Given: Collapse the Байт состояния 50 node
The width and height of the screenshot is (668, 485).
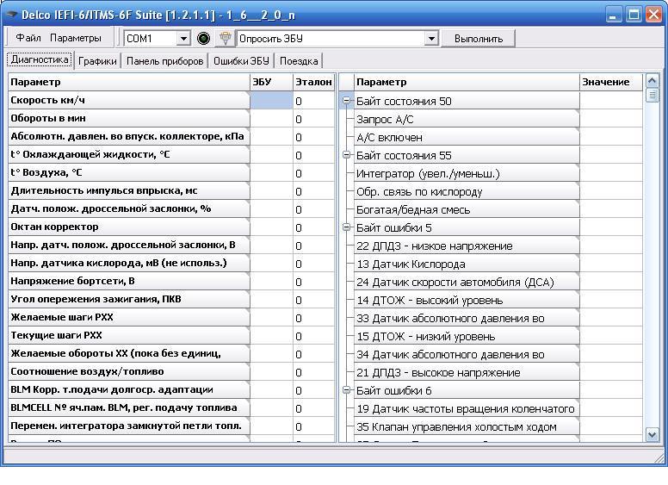Looking at the screenshot, I should [x=346, y=101].
